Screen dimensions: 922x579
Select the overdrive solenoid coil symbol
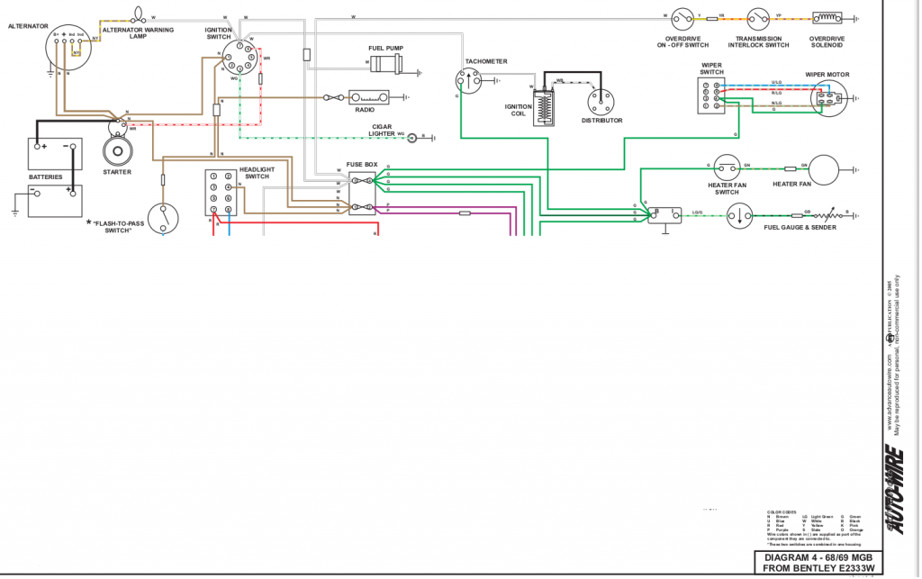click(827, 18)
